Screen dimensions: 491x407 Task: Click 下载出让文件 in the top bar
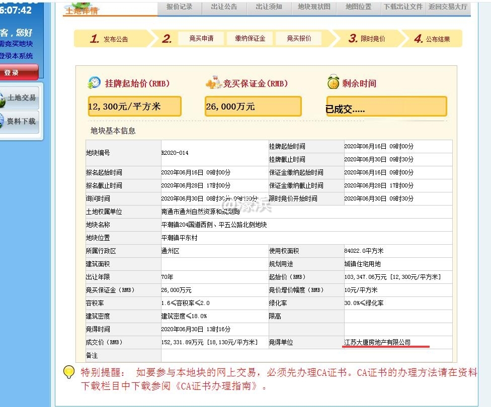pos(402,8)
